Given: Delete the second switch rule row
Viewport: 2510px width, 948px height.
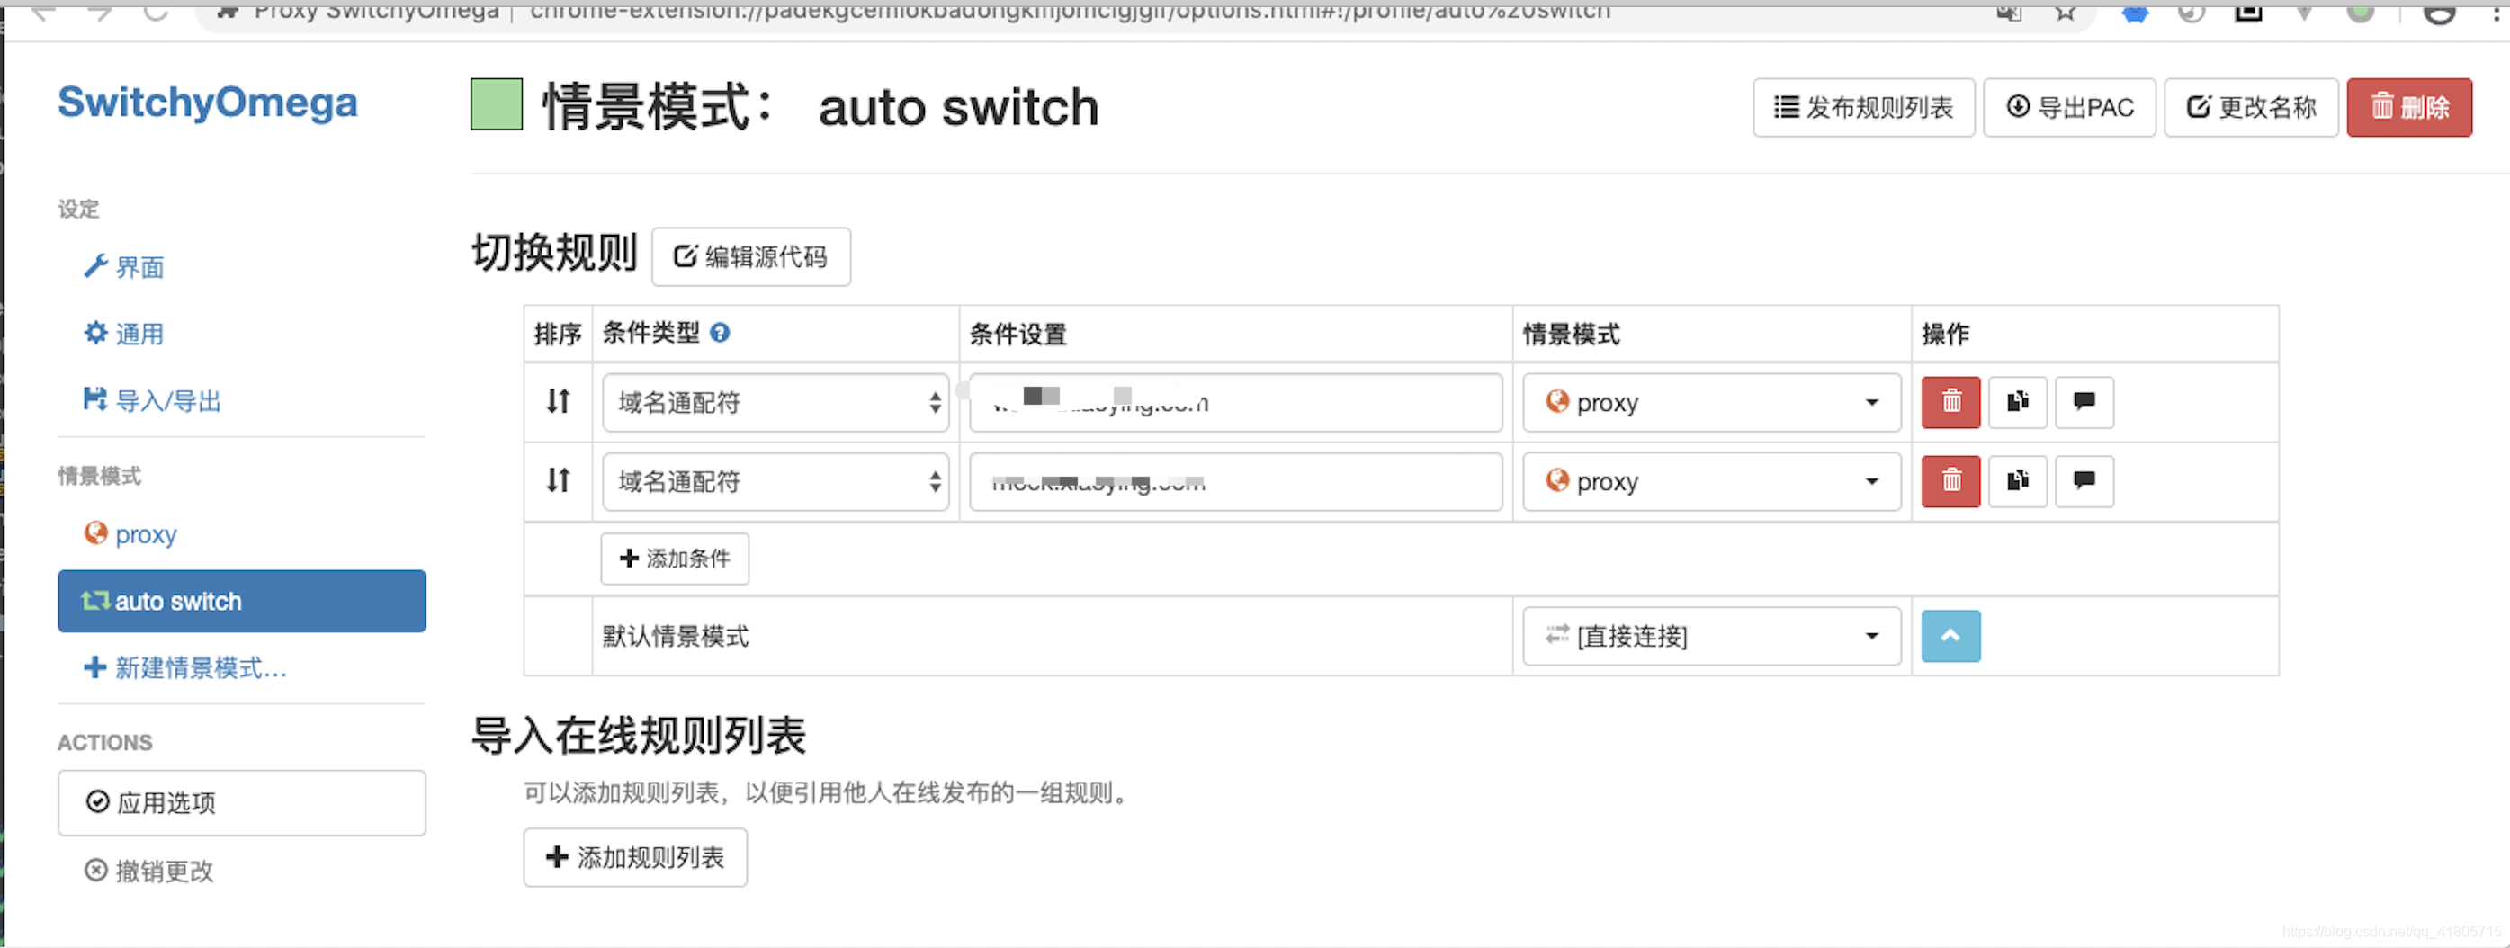Looking at the screenshot, I should pos(1950,480).
